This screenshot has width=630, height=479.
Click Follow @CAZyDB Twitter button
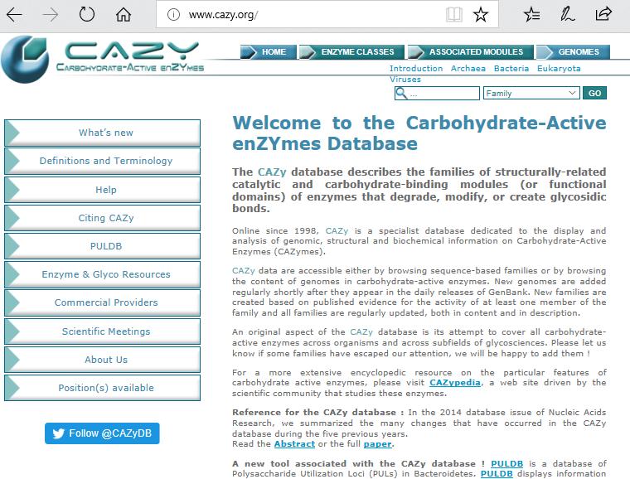[x=102, y=433]
